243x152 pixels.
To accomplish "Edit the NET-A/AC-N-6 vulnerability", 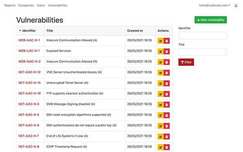I will click(160, 126).
